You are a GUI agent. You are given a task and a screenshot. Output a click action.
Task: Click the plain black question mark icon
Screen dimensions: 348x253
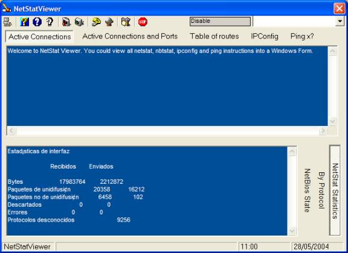[50, 22]
